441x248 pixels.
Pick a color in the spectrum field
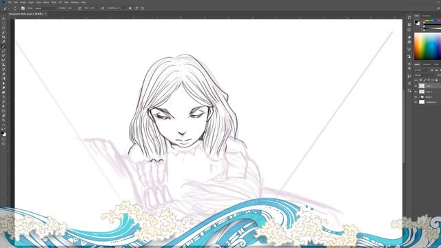click(427, 46)
